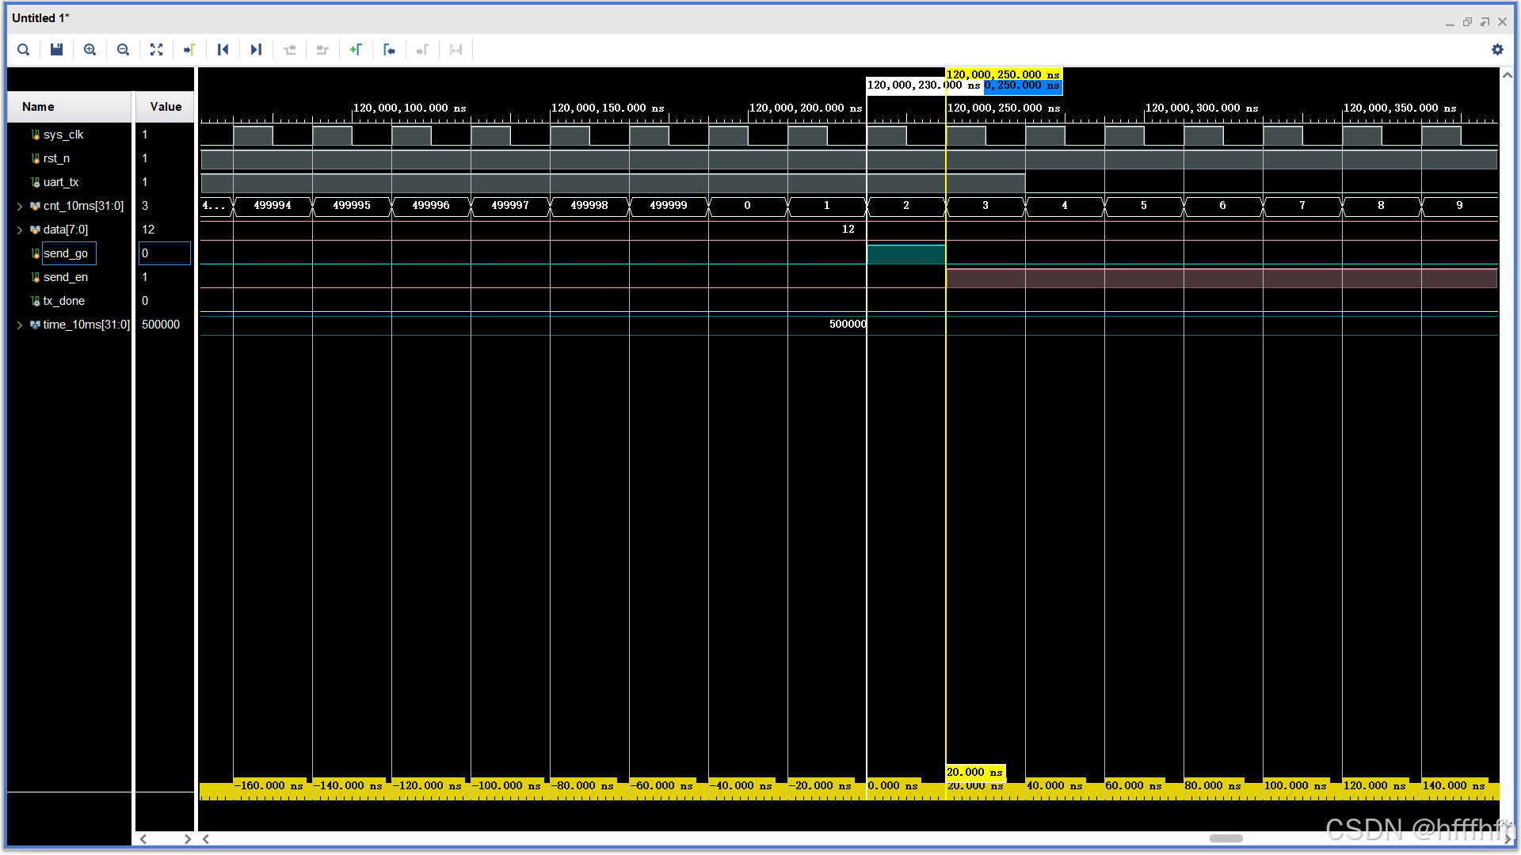Image resolution: width=1521 pixels, height=855 pixels.
Task: Click the horizontal waveform scrollbar thumb
Action: pyautogui.click(x=1226, y=838)
